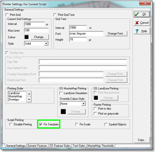156x153 pixels.
Task: Click the grid Colour Change... button
Action: tap(40, 37)
